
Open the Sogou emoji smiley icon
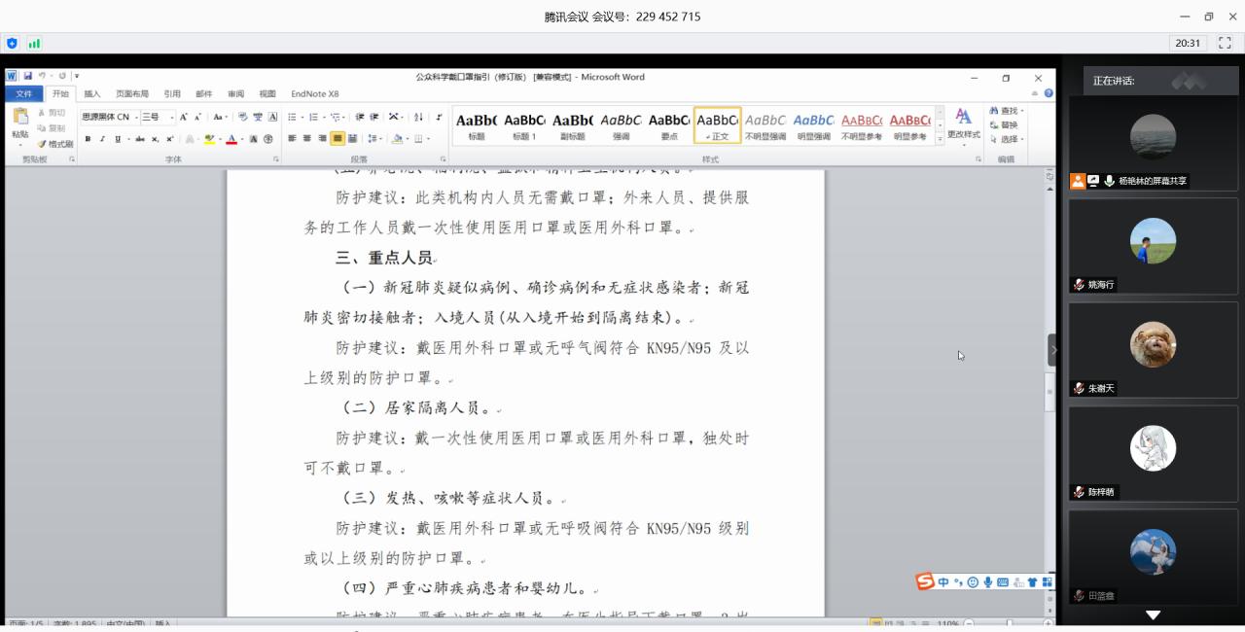972,581
